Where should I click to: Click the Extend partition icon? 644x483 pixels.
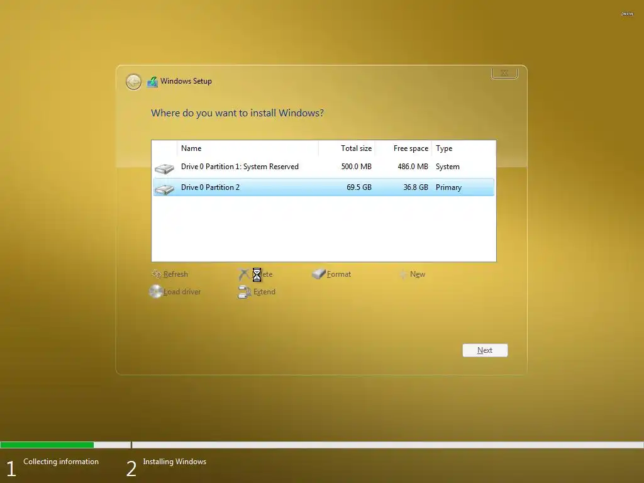245,292
